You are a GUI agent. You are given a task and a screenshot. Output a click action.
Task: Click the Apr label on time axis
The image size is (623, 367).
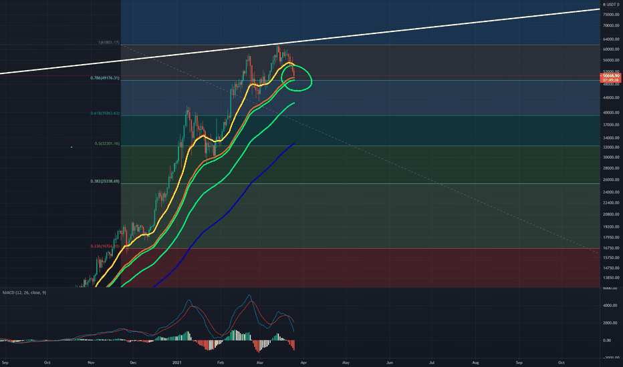(304, 362)
